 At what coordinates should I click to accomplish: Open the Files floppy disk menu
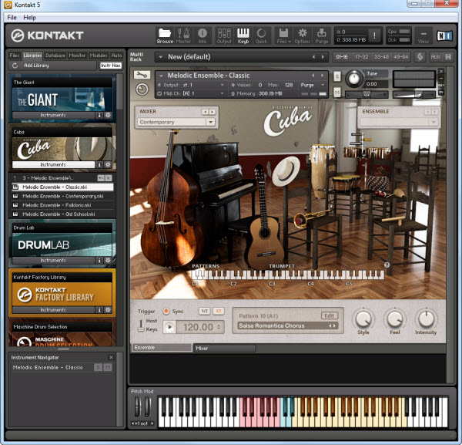[x=283, y=35]
